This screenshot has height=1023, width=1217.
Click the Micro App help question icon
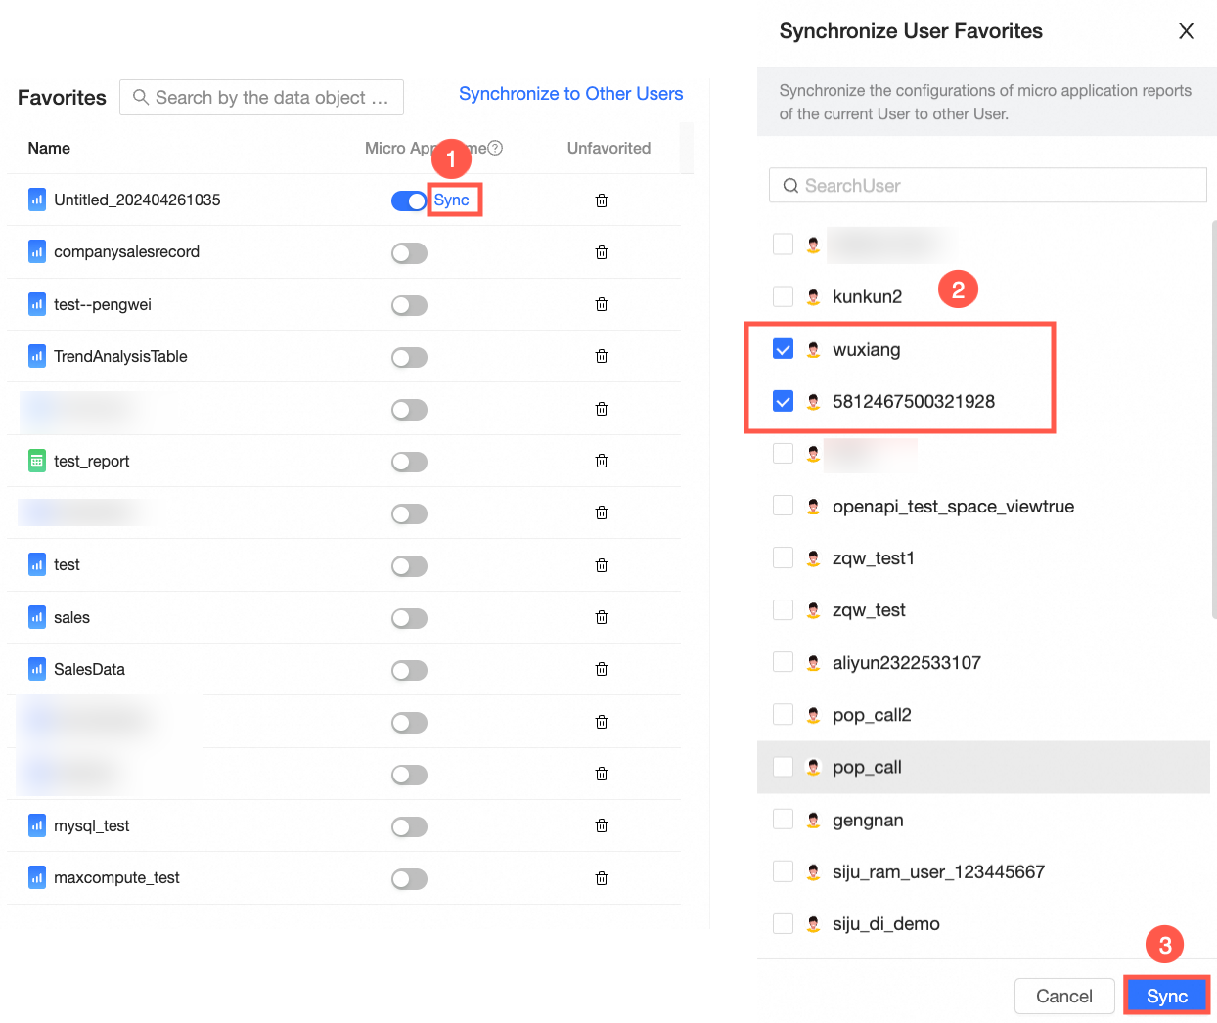click(496, 148)
